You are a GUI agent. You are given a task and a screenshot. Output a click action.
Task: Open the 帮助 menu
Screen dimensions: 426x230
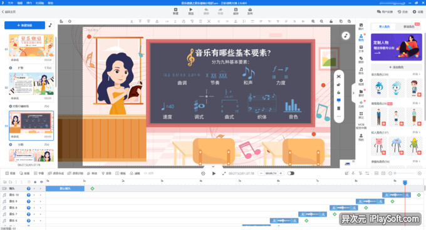pyautogui.click(x=51, y=3)
